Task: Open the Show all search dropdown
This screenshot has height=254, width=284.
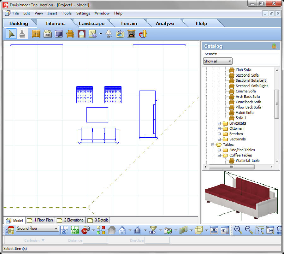Action: 218,61
